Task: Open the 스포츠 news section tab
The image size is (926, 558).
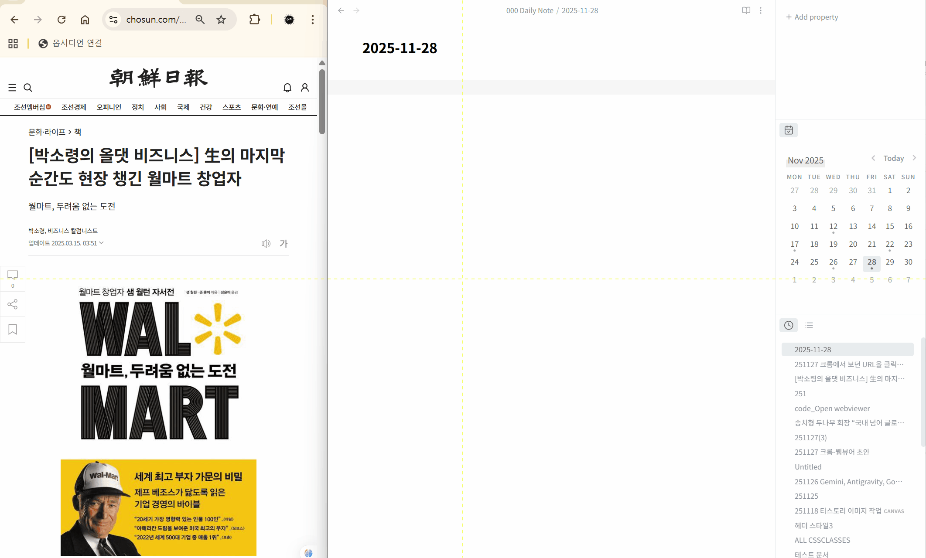Action: [x=232, y=107]
